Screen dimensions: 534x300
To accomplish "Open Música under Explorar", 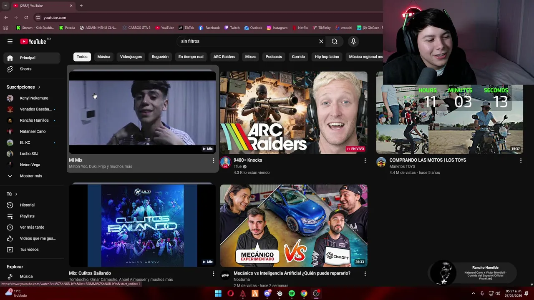I will (32, 276).
